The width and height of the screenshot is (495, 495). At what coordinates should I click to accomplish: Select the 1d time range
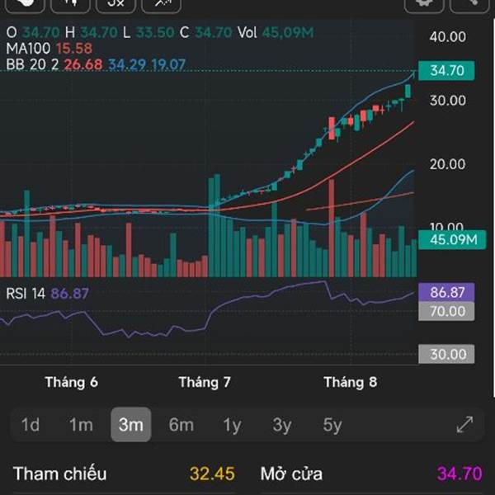[31, 425]
